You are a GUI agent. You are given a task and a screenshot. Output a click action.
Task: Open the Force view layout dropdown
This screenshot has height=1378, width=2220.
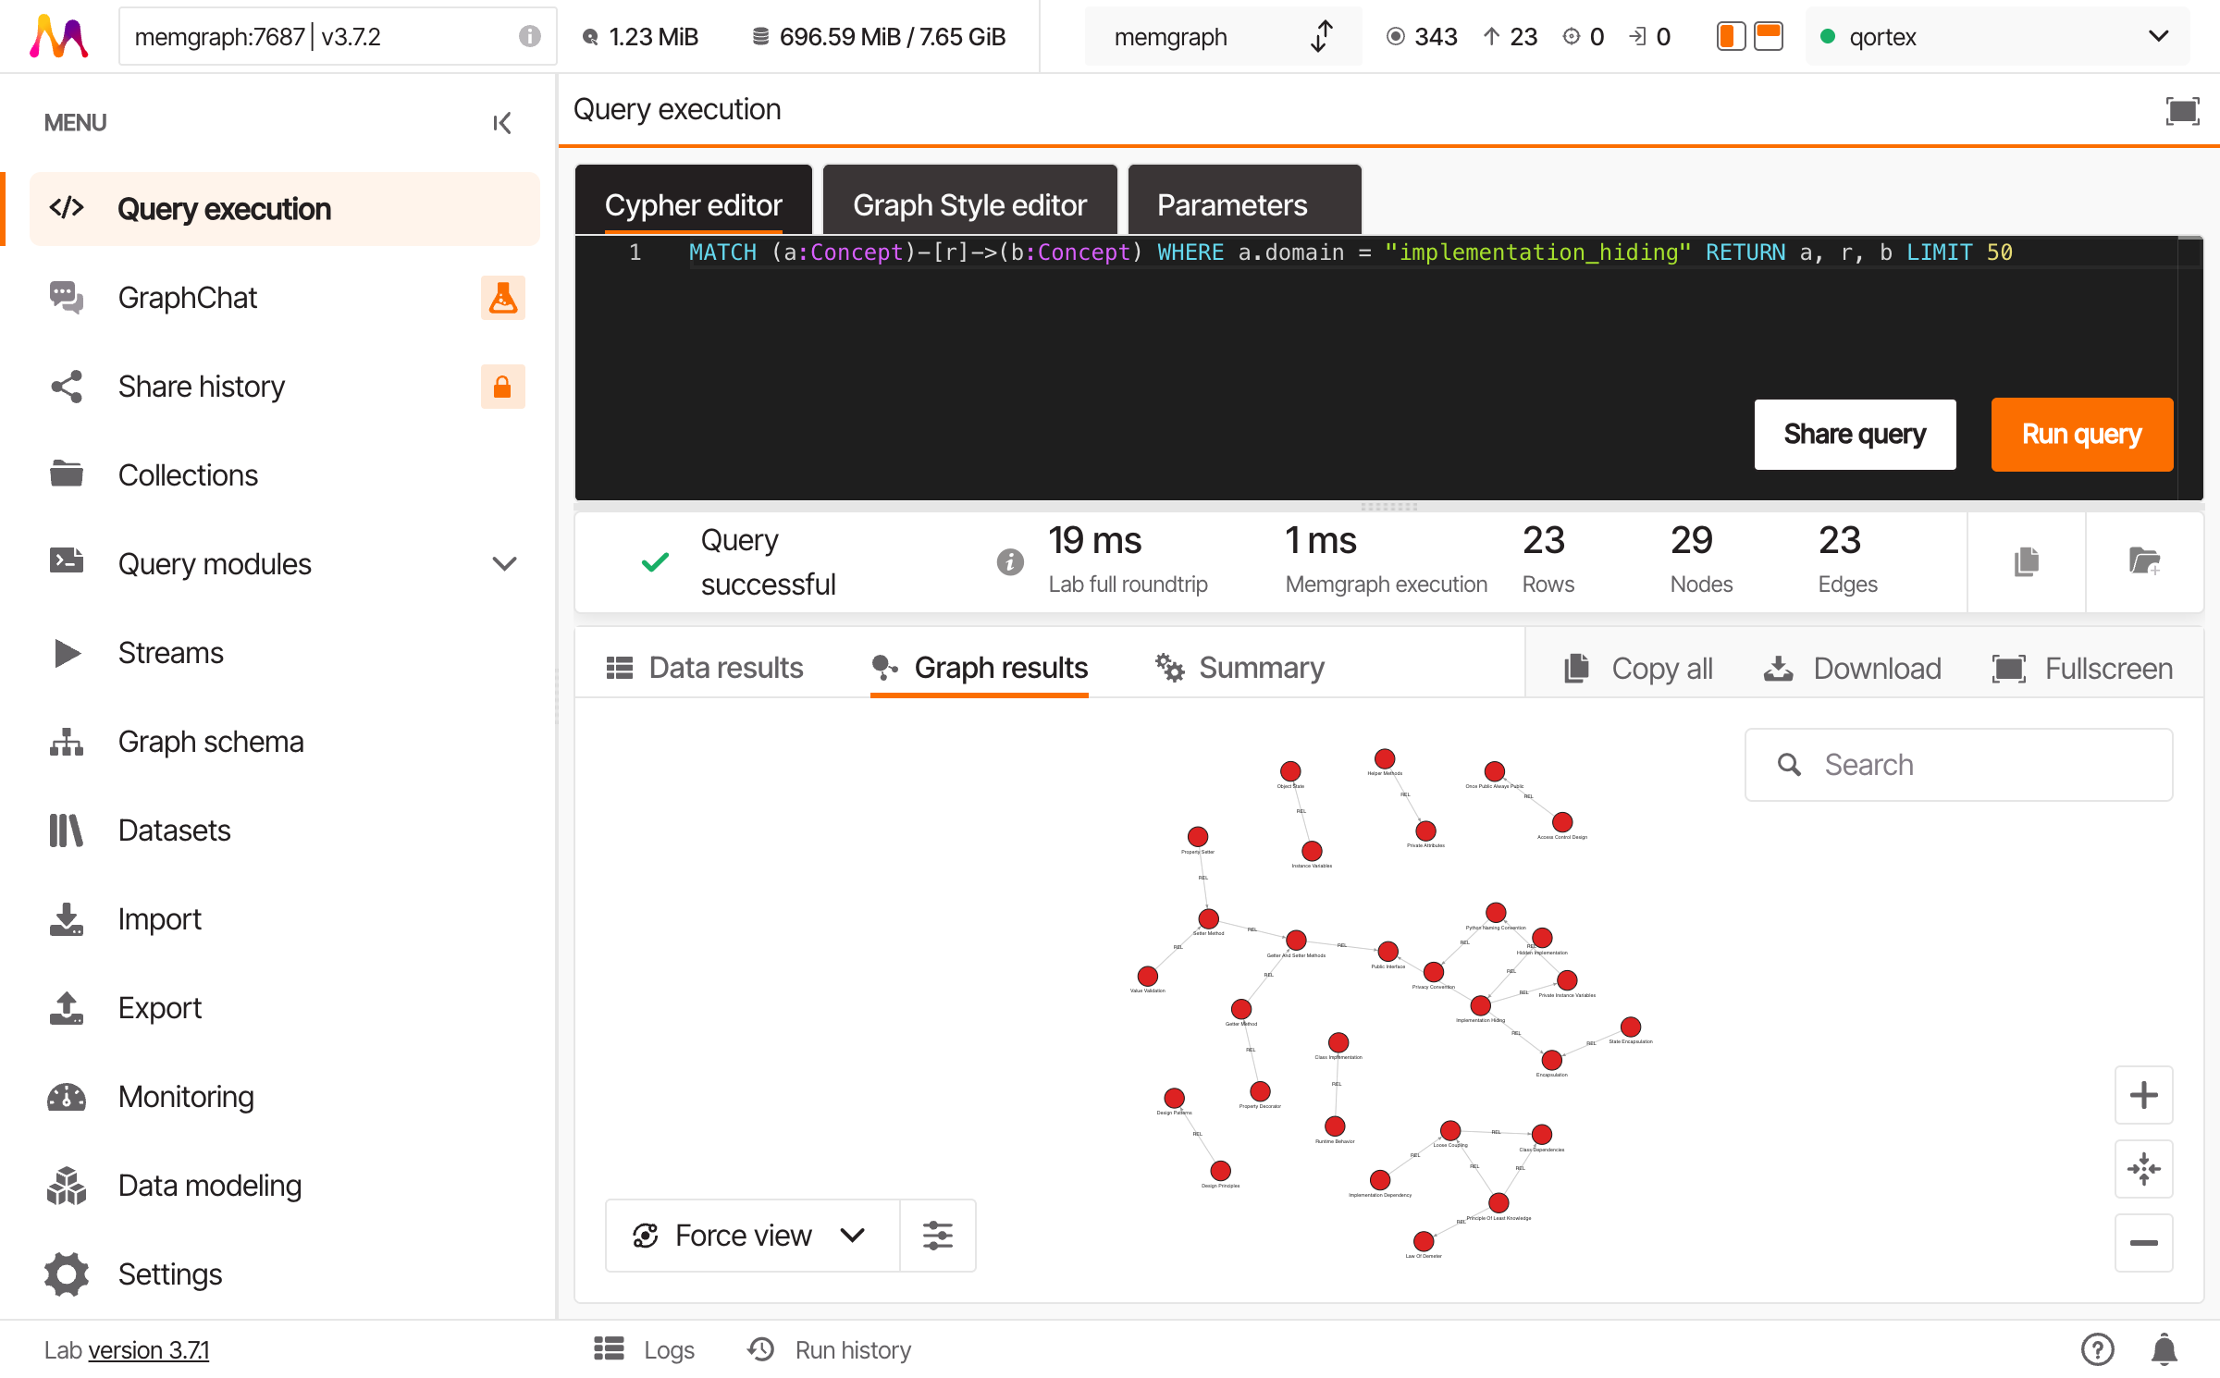[x=853, y=1235]
